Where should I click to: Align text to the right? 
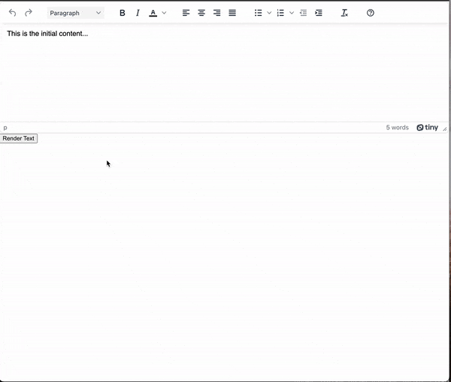pos(217,13)
